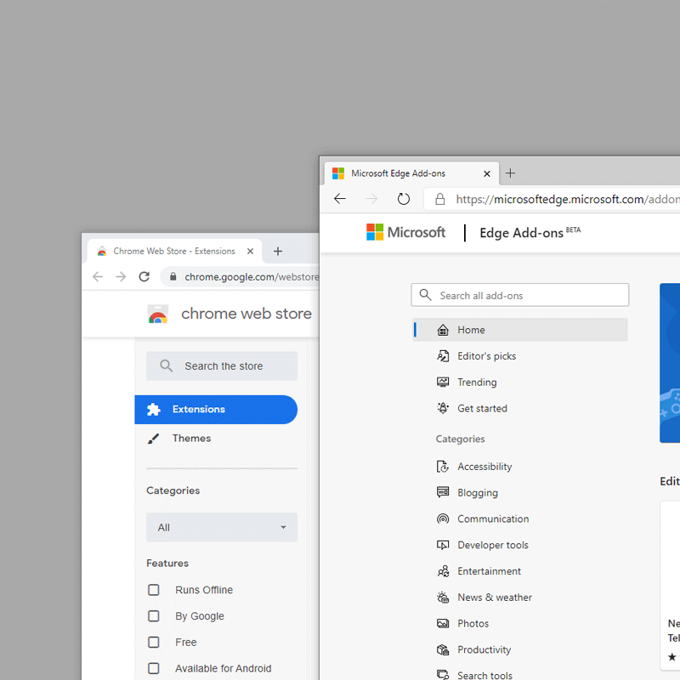Click the Search the store field
Screen dimensions: 680x680
coord(222,366)
